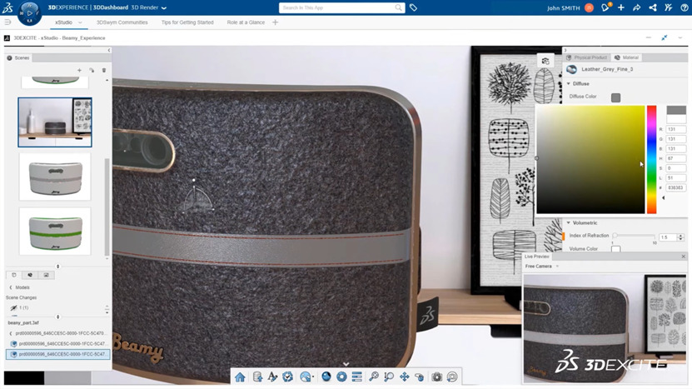This screenshot has width=692, height=389.
Task: Click the Volume Color swatch
Action: point(615,249)
